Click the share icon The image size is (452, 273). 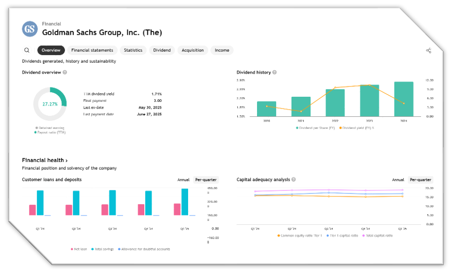(x=429, y=51)
